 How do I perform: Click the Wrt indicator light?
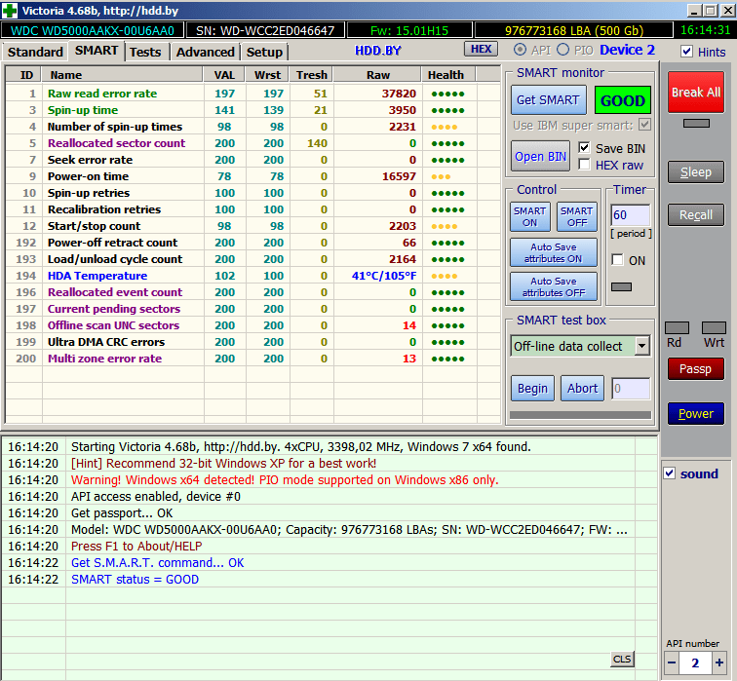click(714, 327)
